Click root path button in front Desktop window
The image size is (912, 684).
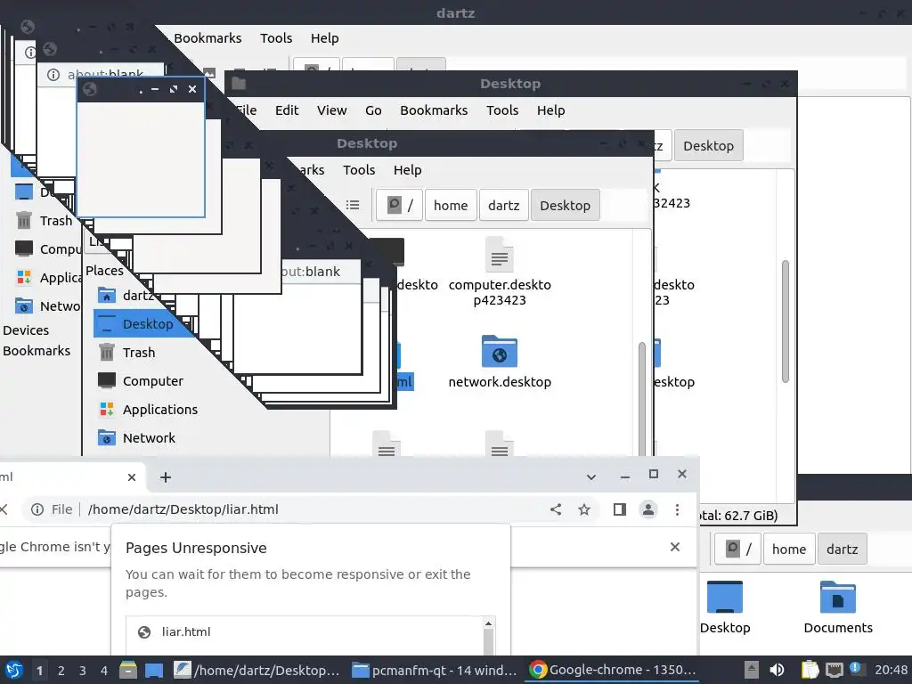point(400,206)
